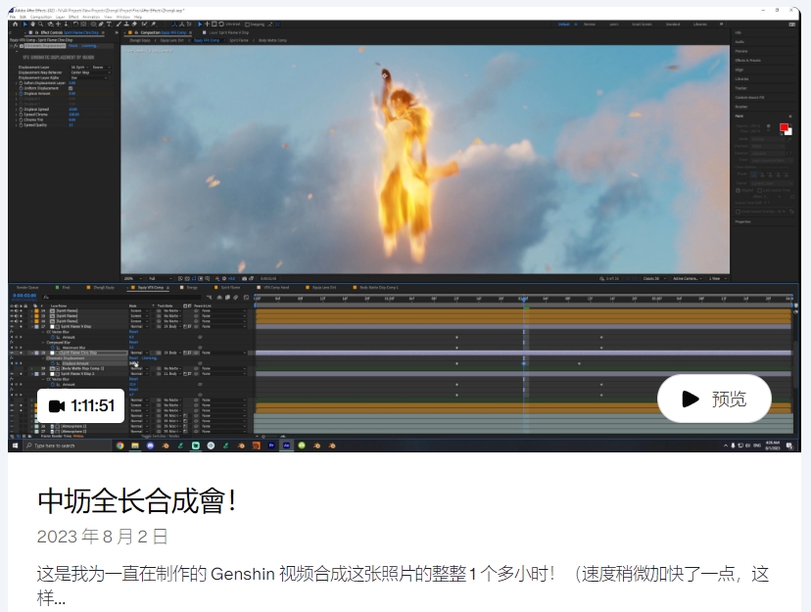This screenshot has width=811, height=612.
Task: Open the 1 View layout dropdown
Action: click(716, 279)
